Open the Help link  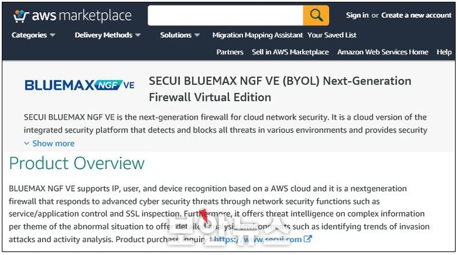click(x=444, y=52)
